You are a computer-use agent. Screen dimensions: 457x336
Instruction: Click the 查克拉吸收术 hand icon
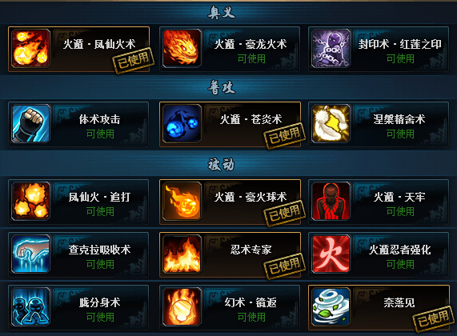[30, 254]
